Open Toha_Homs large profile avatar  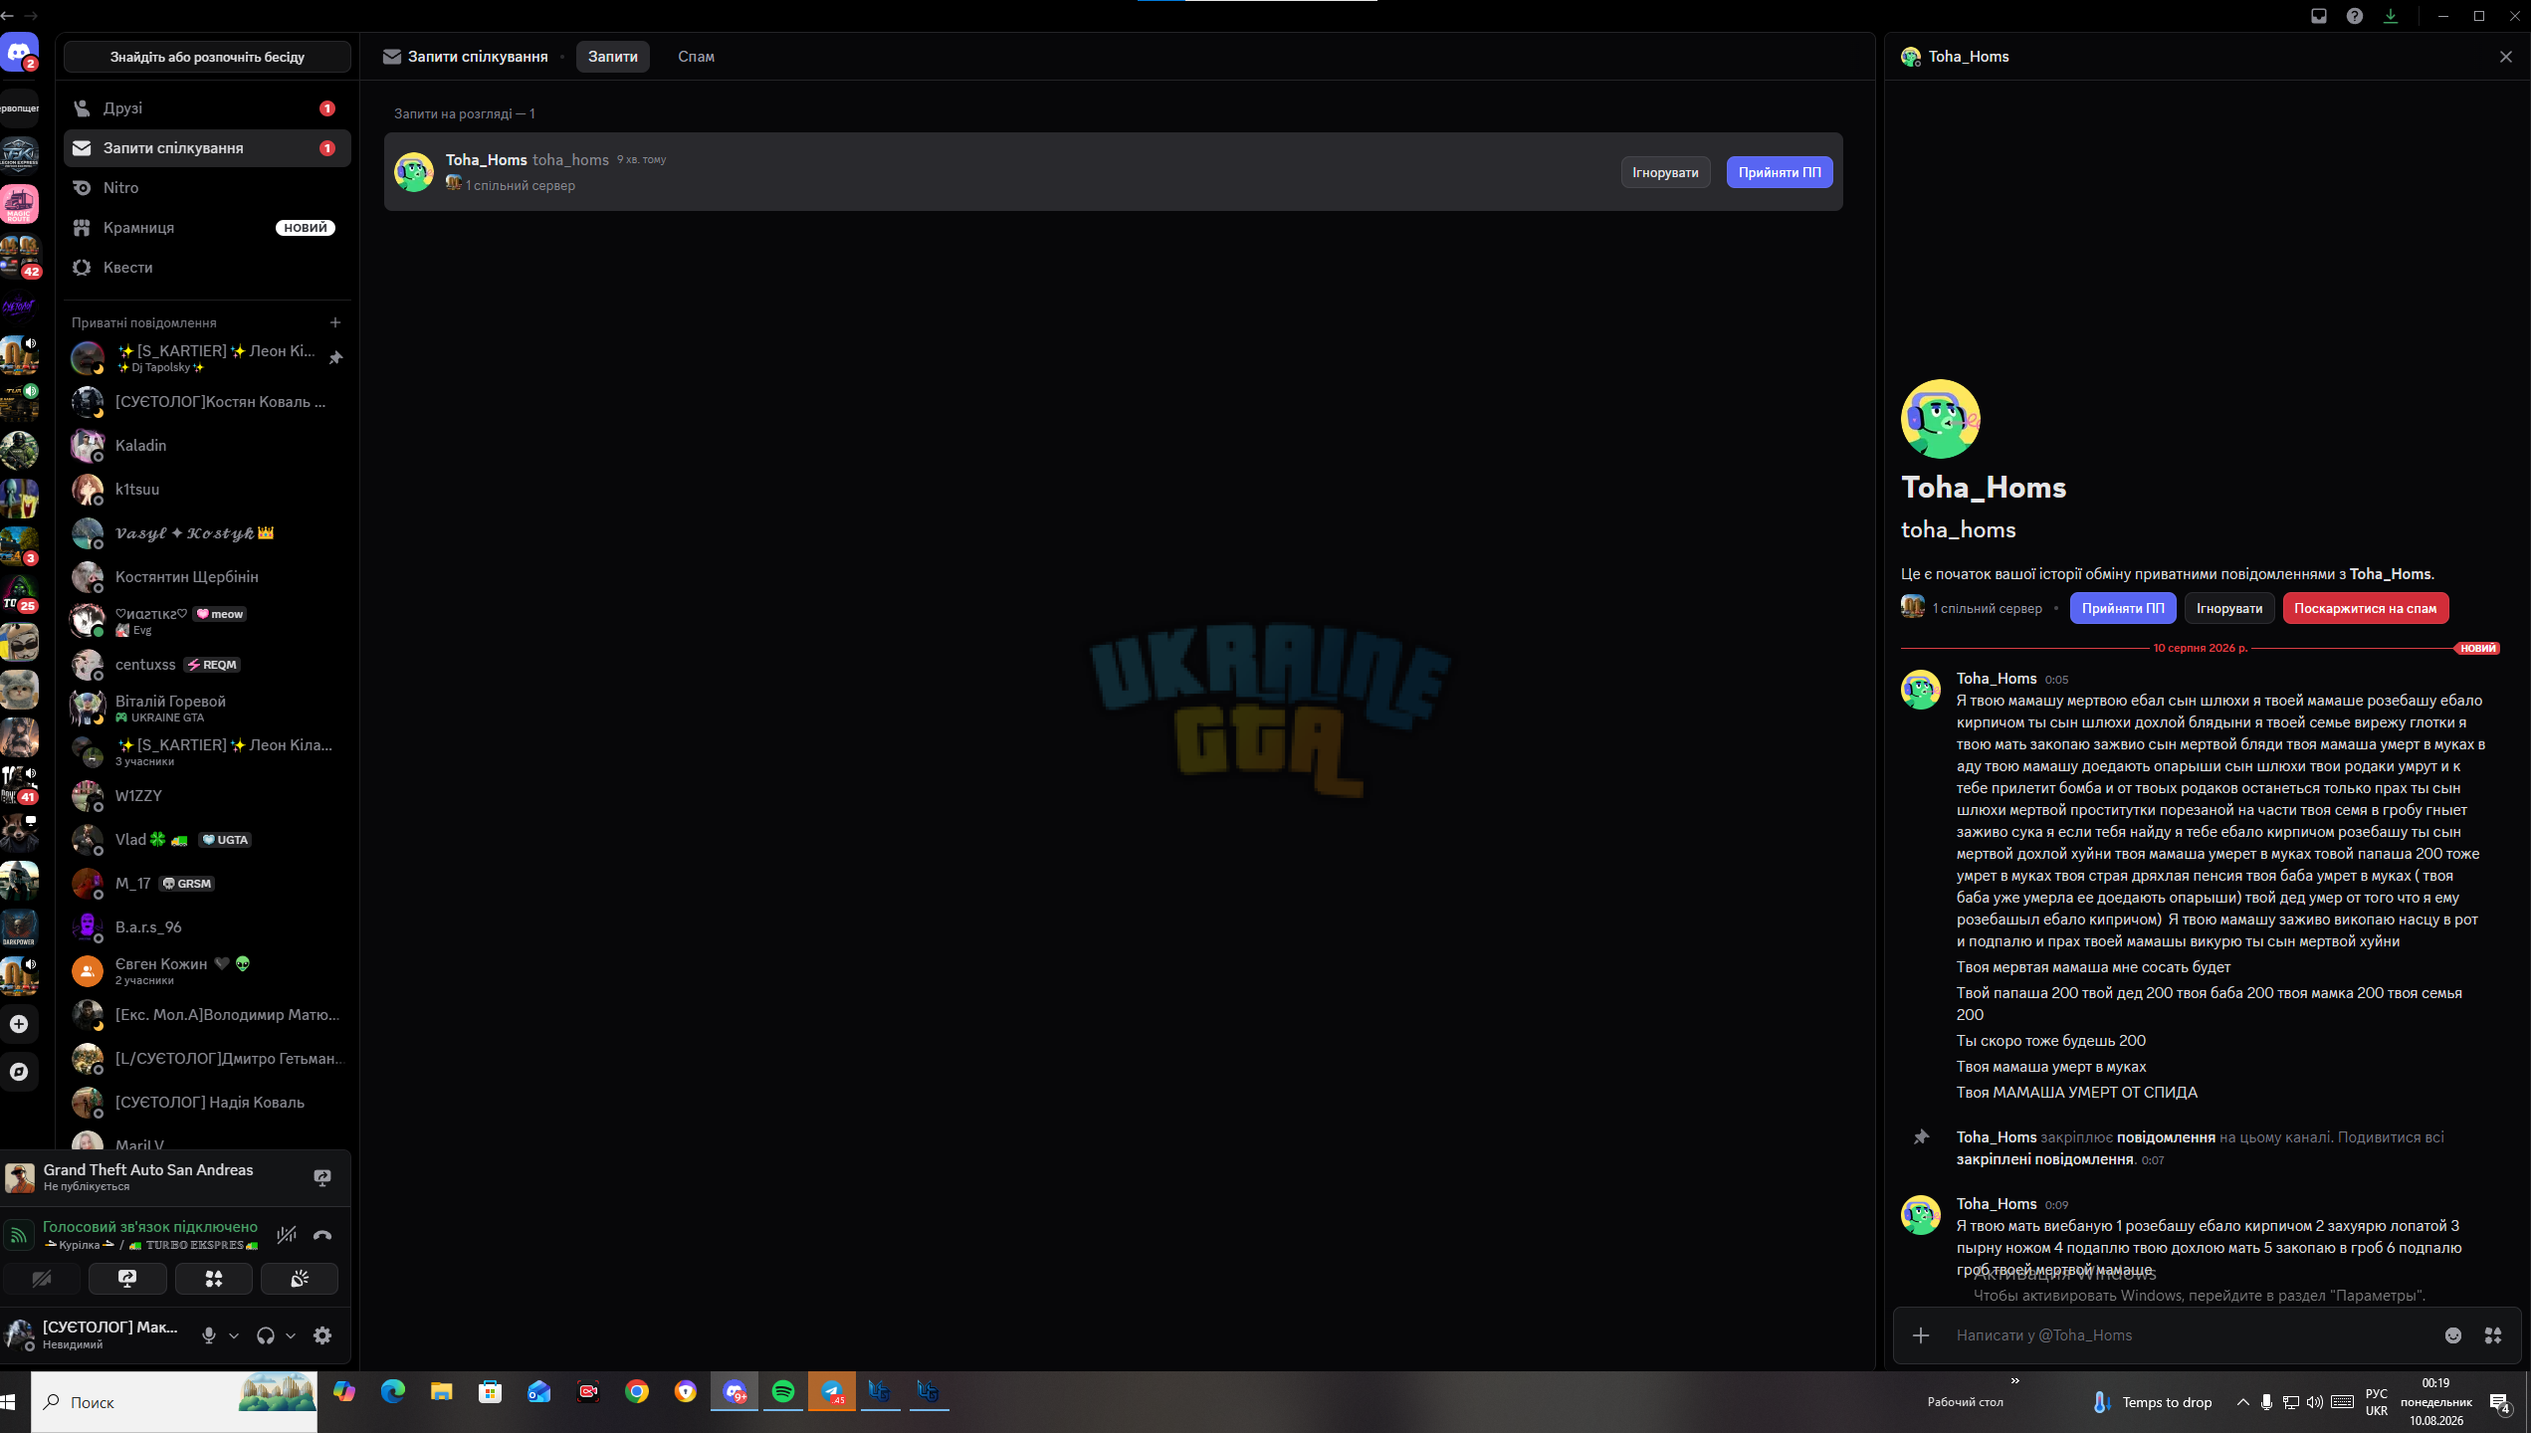point(1941,419)
